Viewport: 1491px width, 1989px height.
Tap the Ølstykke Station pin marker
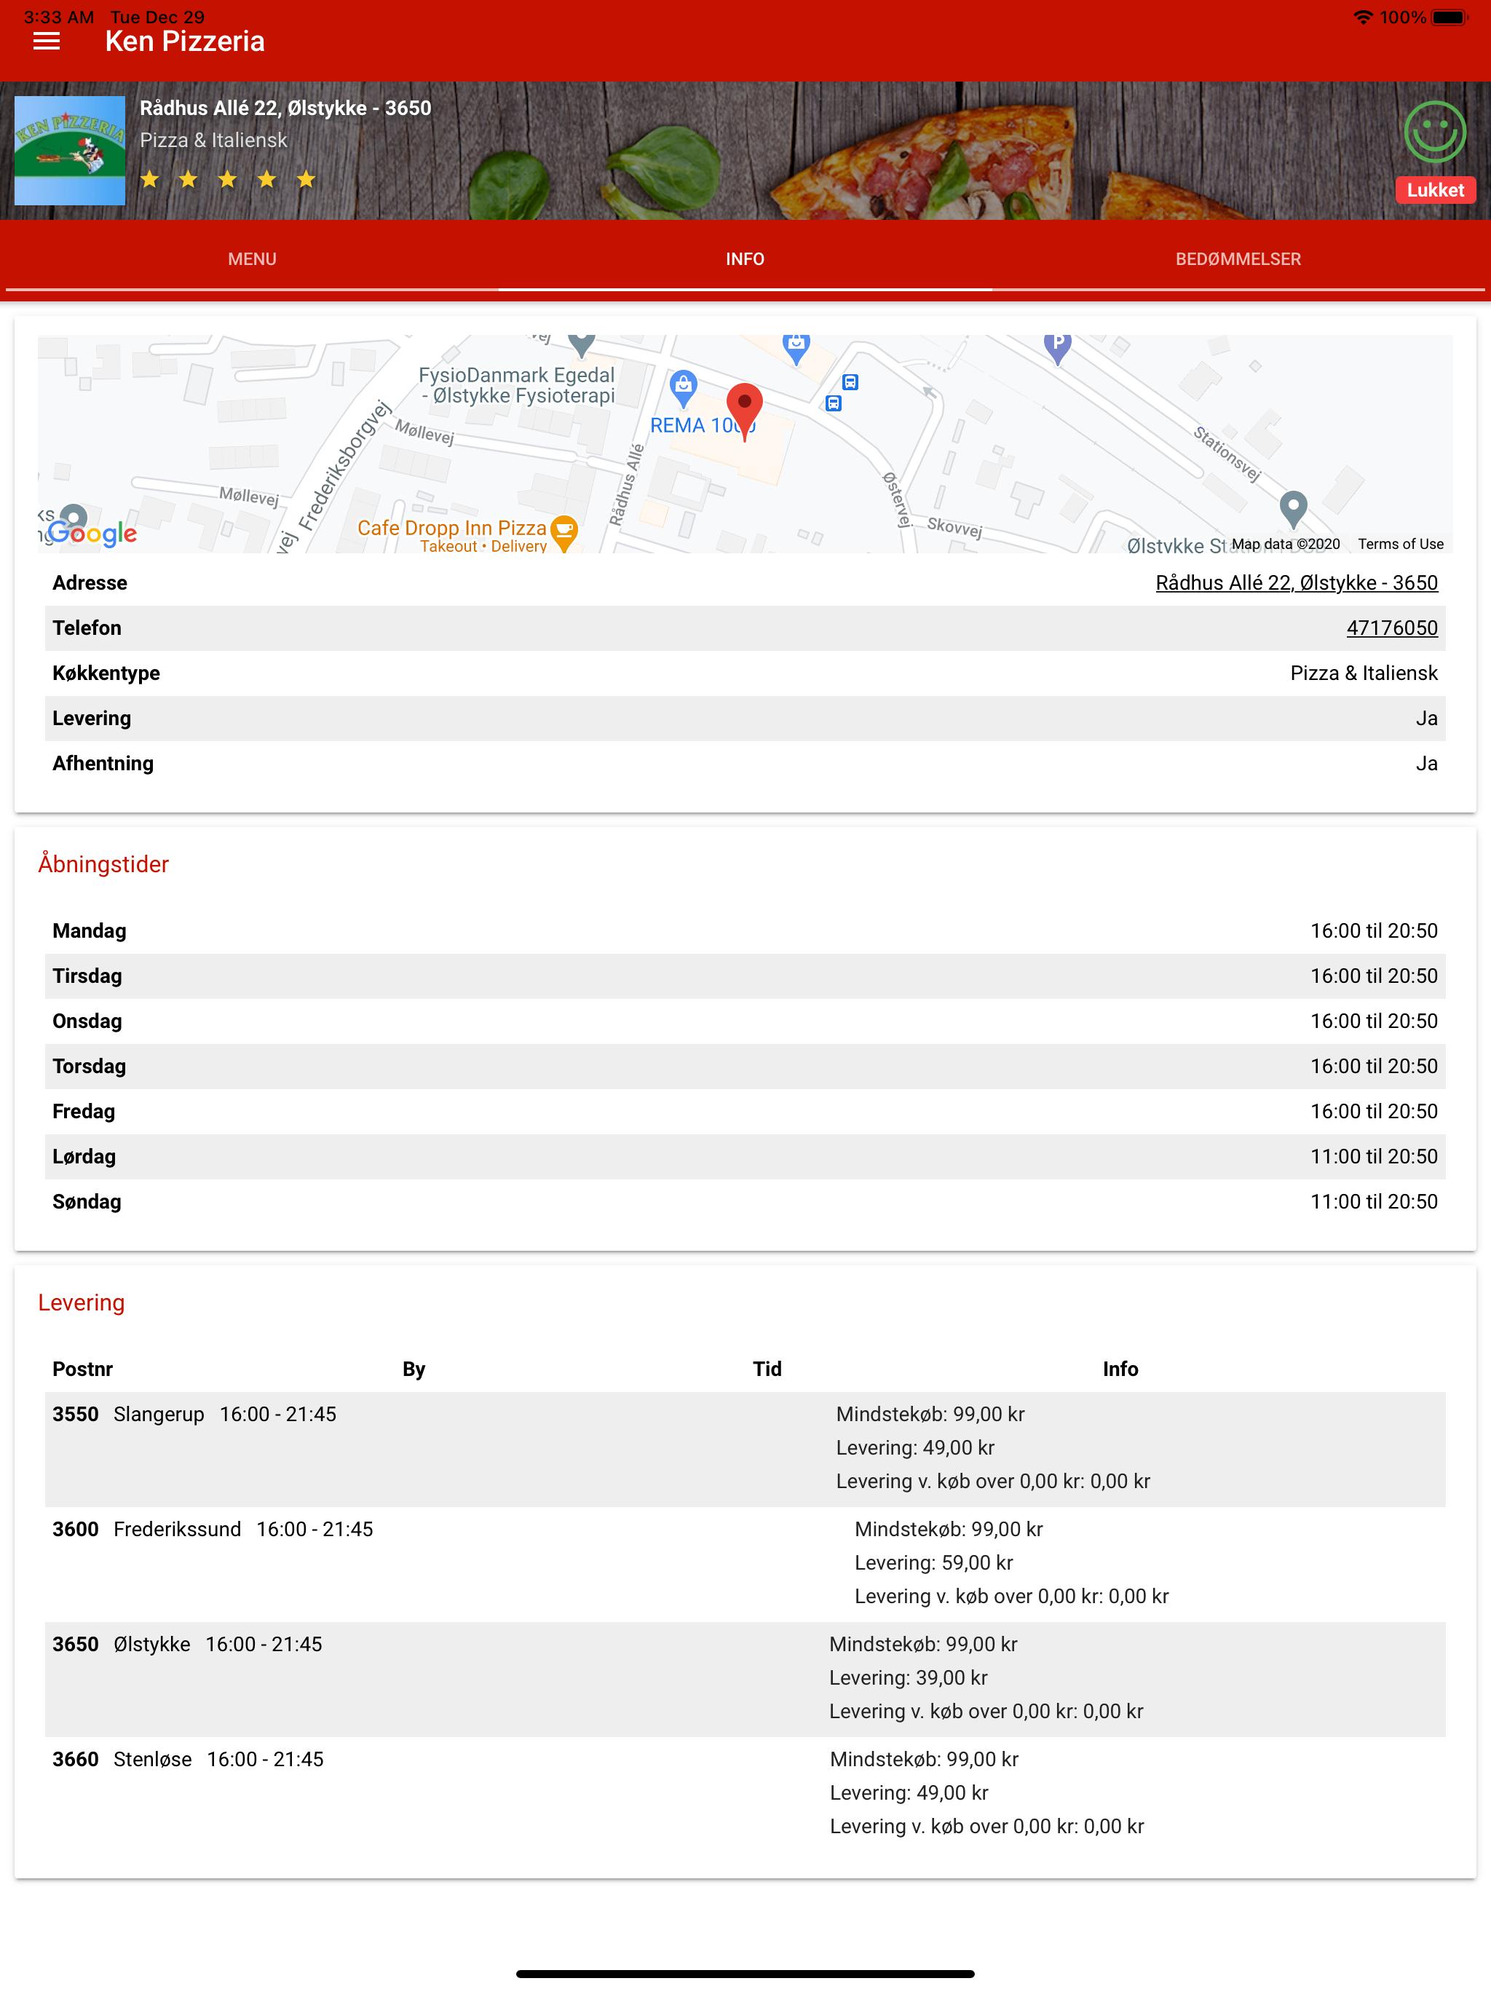point(1292,510)
